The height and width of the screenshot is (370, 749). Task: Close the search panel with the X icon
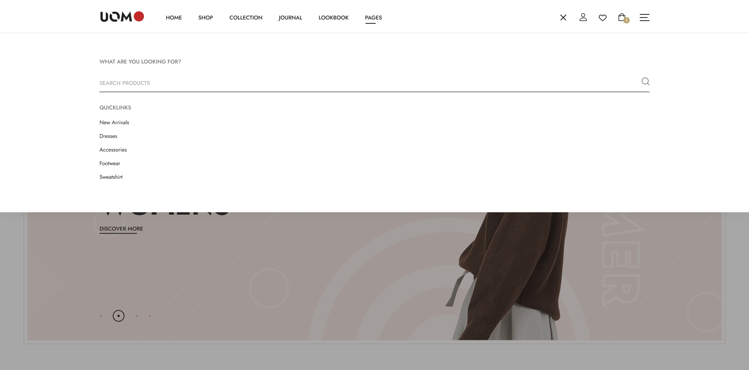563,18
